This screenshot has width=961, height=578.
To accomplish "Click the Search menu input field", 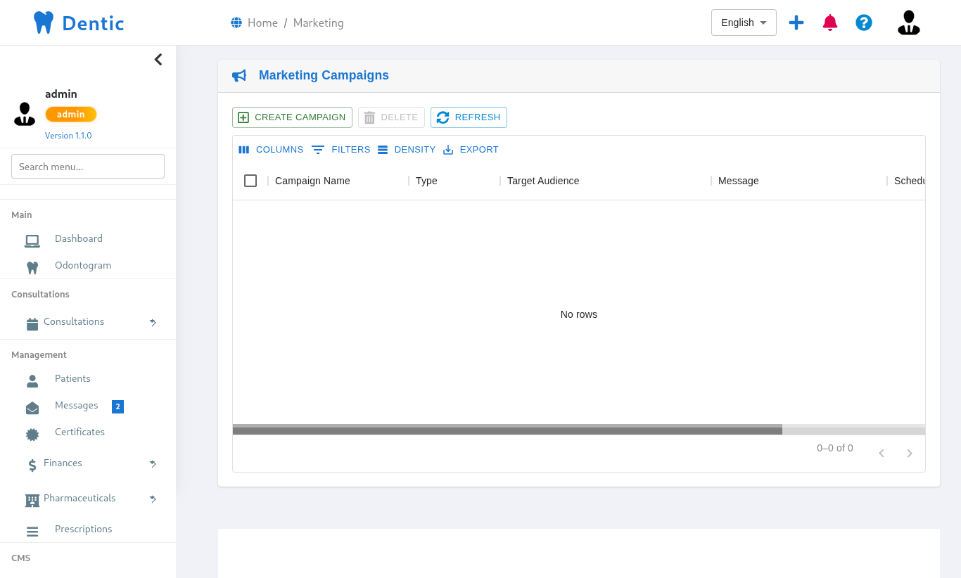I will [88, 167].
